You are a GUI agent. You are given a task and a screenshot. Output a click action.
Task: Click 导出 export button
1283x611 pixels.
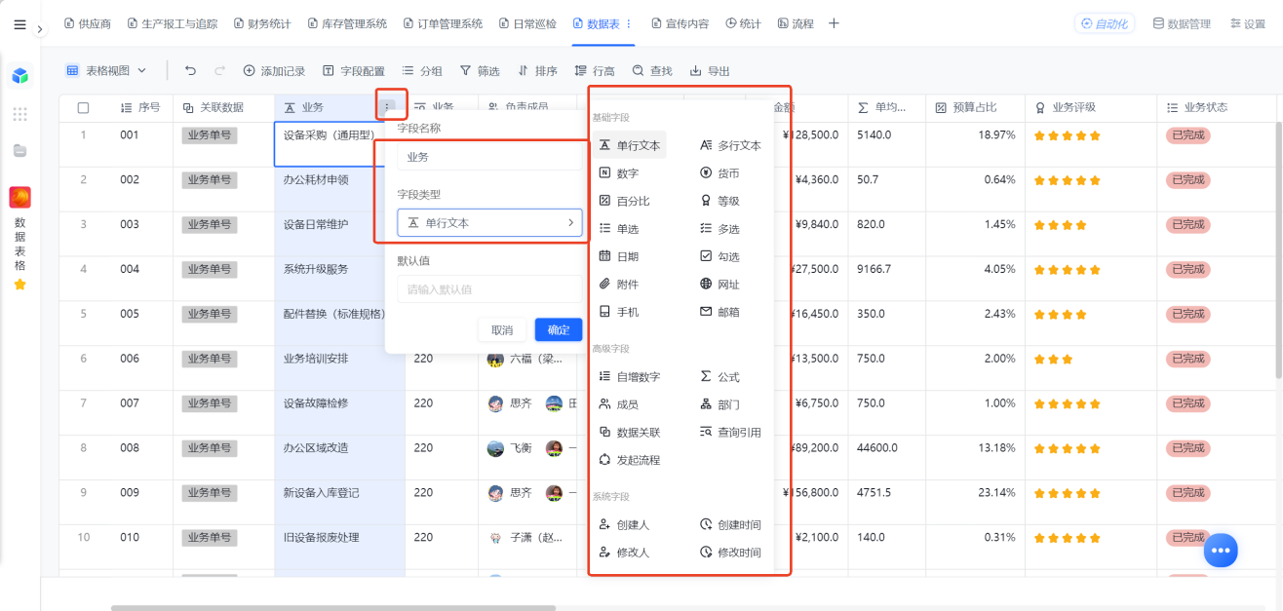pos(710,70)
